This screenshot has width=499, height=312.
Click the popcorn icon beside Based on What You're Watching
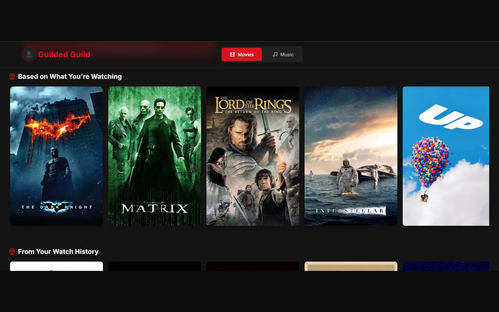click(x=12, y=77)
